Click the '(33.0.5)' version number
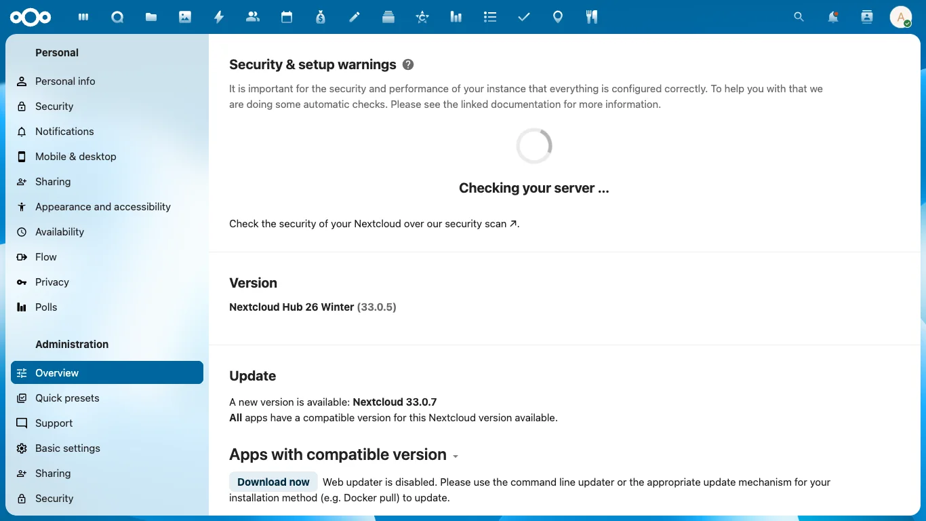Viewport: 926px width, 521px height. click(377, 307)
